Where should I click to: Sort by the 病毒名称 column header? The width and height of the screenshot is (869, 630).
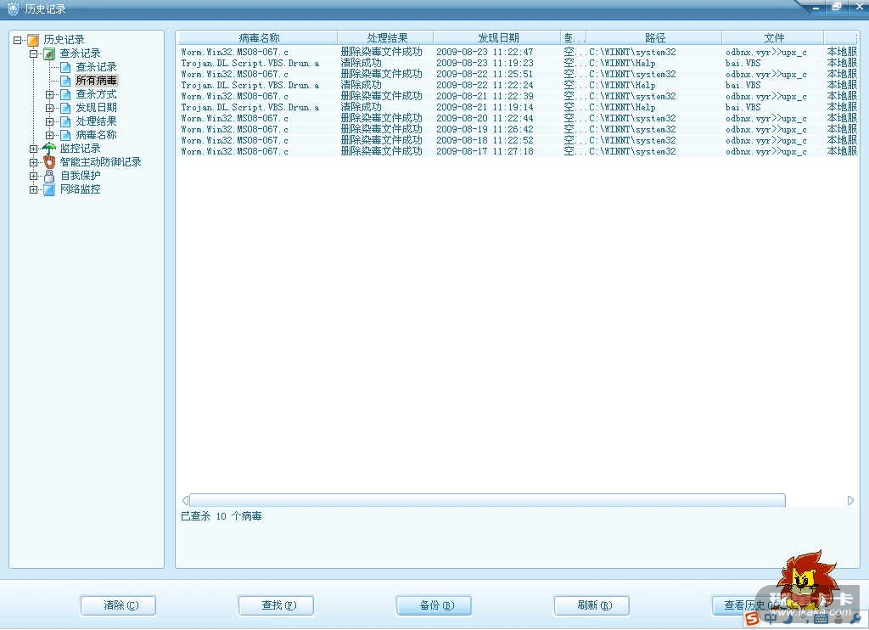point(257,37)
